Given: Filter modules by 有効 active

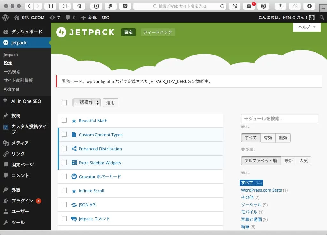Looking at the screenshot, I should [268, 138].
